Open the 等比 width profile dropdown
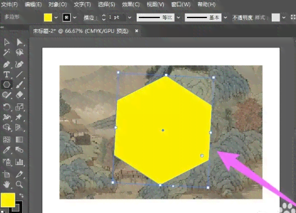This screenshot has width=296, height=213. coord(178,18)
